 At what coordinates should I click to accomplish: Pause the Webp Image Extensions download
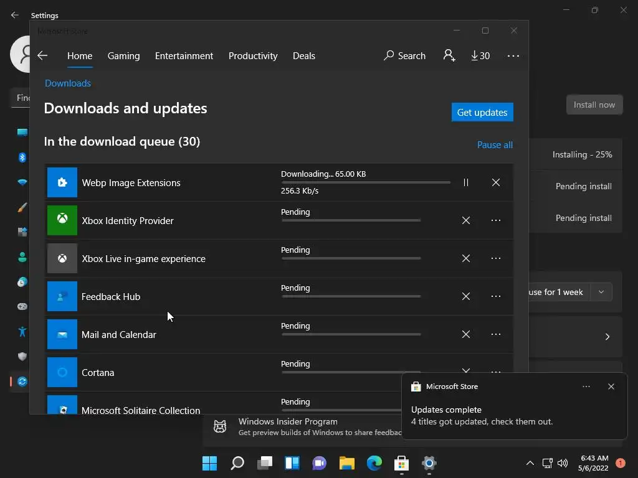point(466,182)
